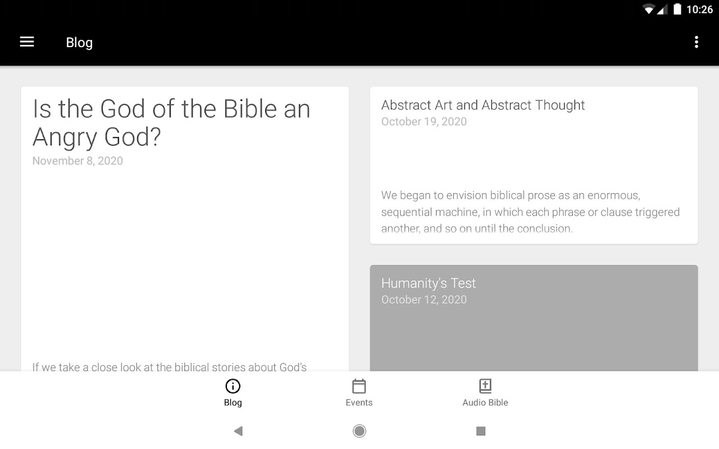Open the hamburger navigation menu
This screenshot has height=449, width=719.
pos(27,42)
